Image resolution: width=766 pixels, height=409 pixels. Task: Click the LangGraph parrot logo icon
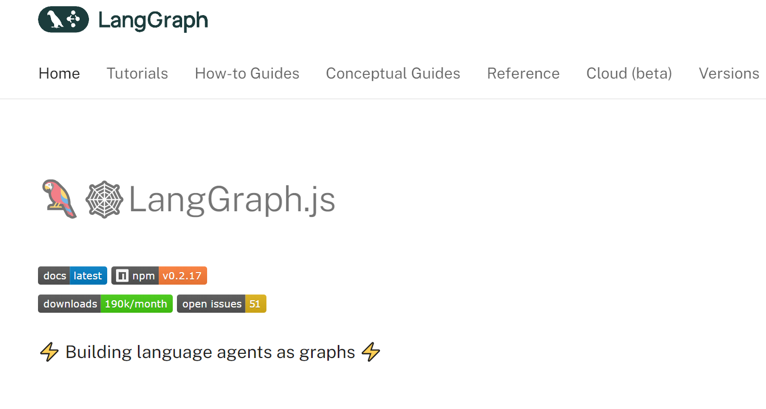pos(63,20)
